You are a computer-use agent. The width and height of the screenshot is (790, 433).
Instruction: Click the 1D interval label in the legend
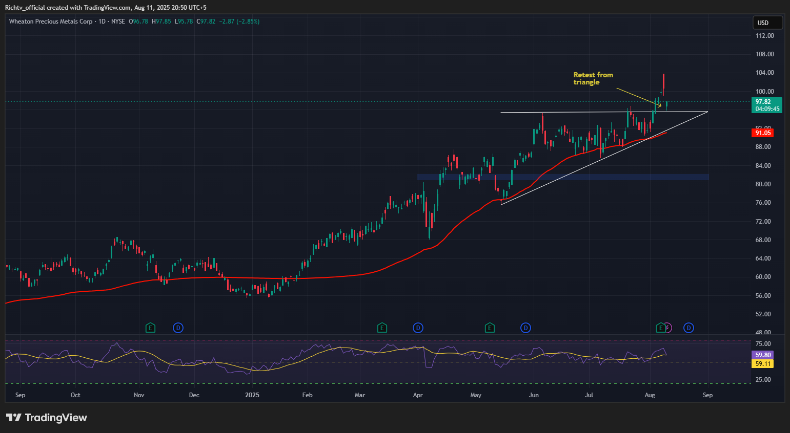point(102,21)
